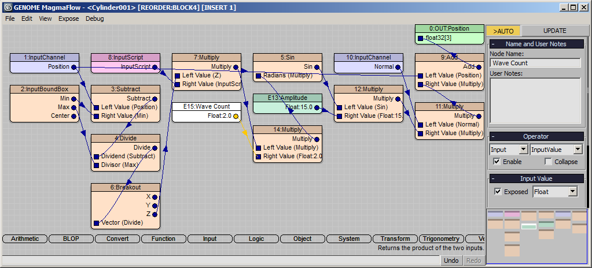Click the Left Value (Position) input socket
Image resolution: width=592 pixels, height=268 pixels.
(421, 76)
